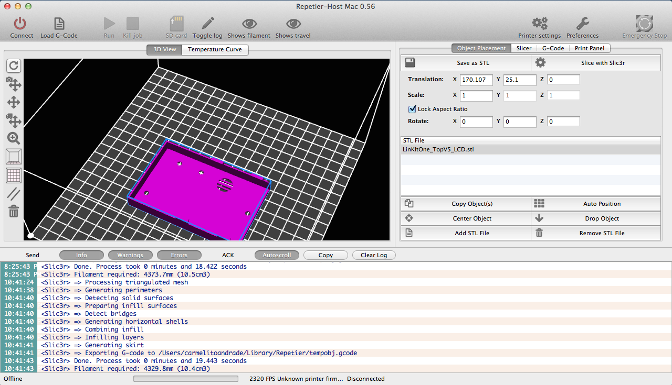Click the Scale X field

tap(477, 95)
